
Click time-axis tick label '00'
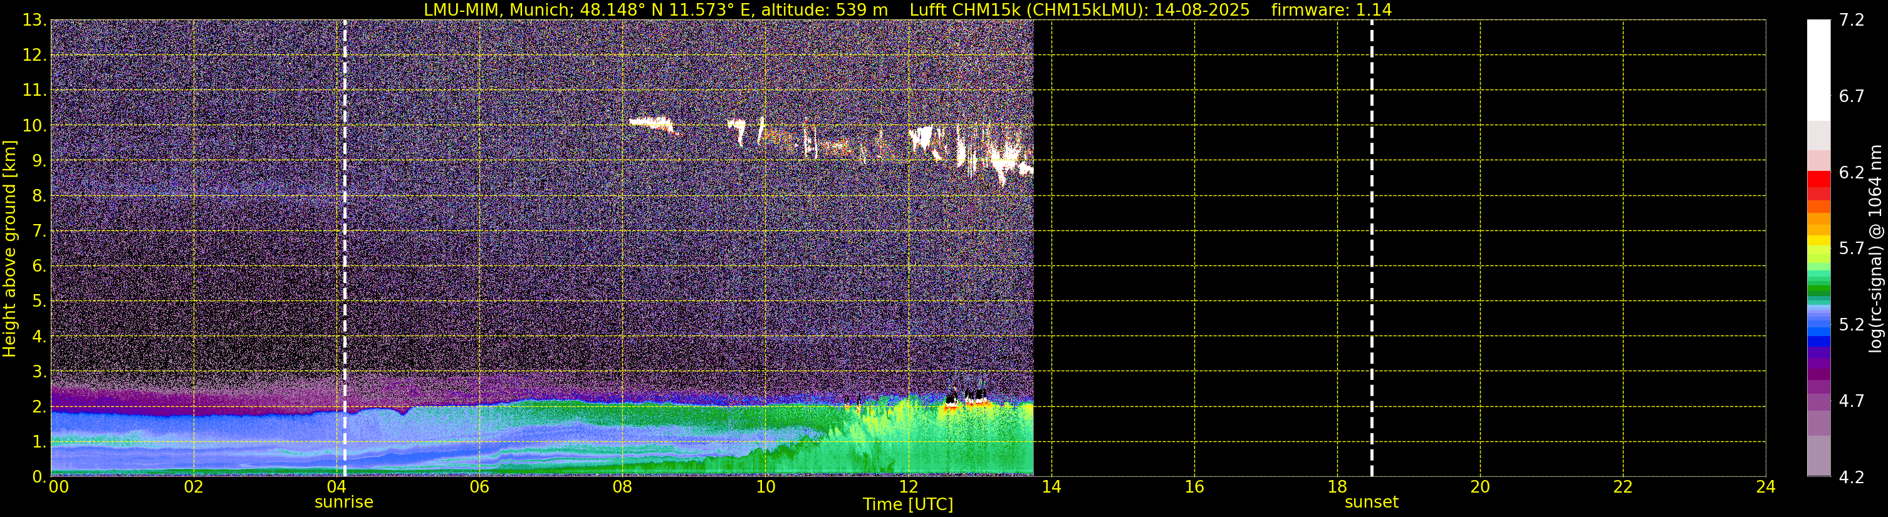coord(59,487)
